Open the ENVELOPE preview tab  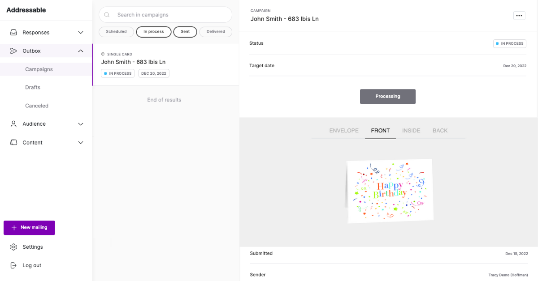(x=343, y=130)
